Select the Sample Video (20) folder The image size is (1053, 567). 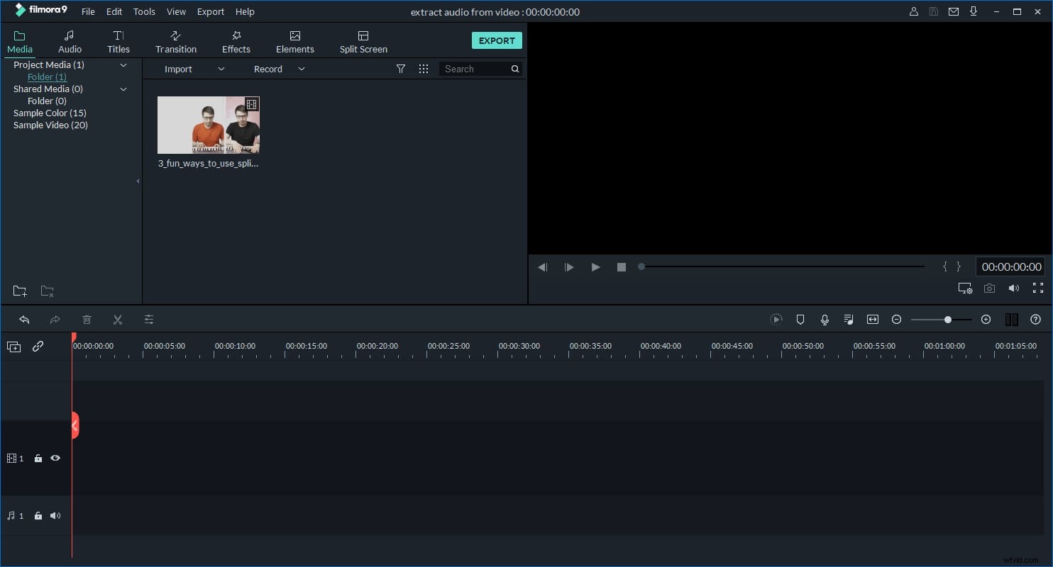click(x=50, y=125)
